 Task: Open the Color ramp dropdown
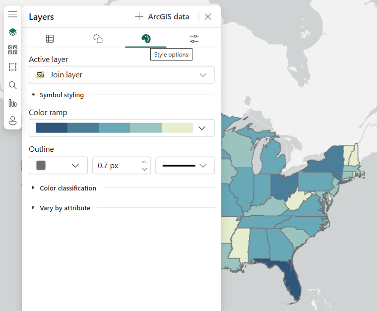(122, 128)
